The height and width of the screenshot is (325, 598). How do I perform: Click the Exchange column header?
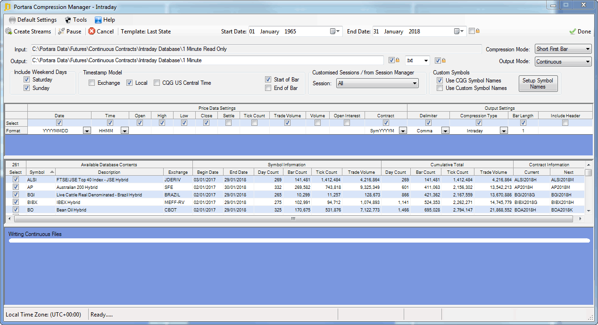[x=178, y=172]
